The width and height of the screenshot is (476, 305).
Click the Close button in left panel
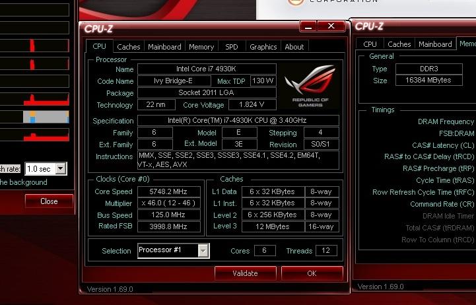[49, 201]
